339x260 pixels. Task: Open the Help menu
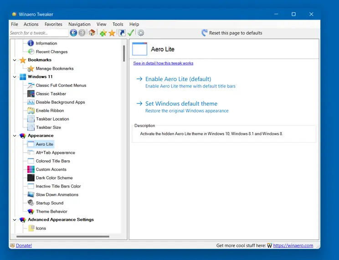pyautogui.click(x=134, y=24)
